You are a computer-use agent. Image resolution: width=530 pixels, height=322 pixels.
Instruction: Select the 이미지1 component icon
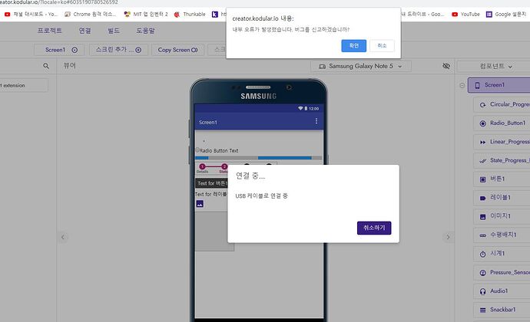click(482, 217)
